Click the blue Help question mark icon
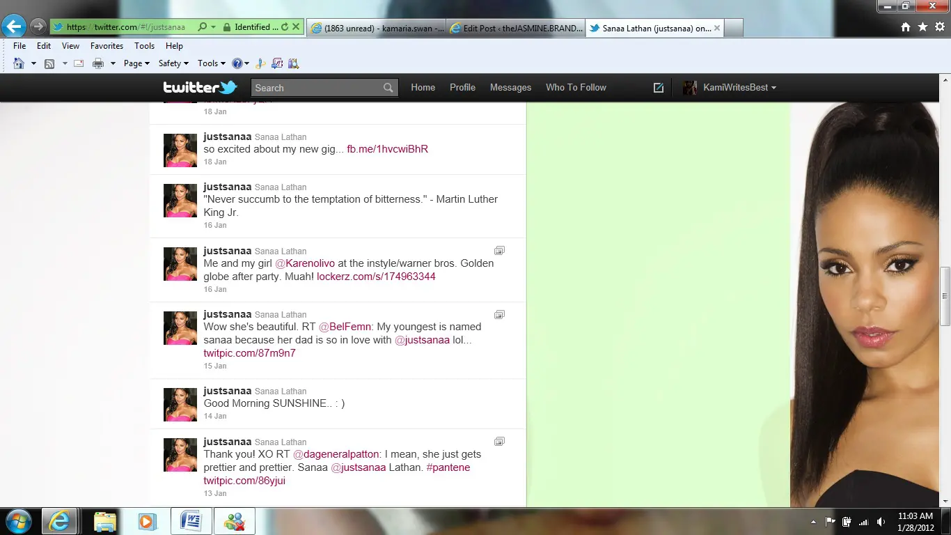Screen dimensions: 951x535 tap(237, 63)
